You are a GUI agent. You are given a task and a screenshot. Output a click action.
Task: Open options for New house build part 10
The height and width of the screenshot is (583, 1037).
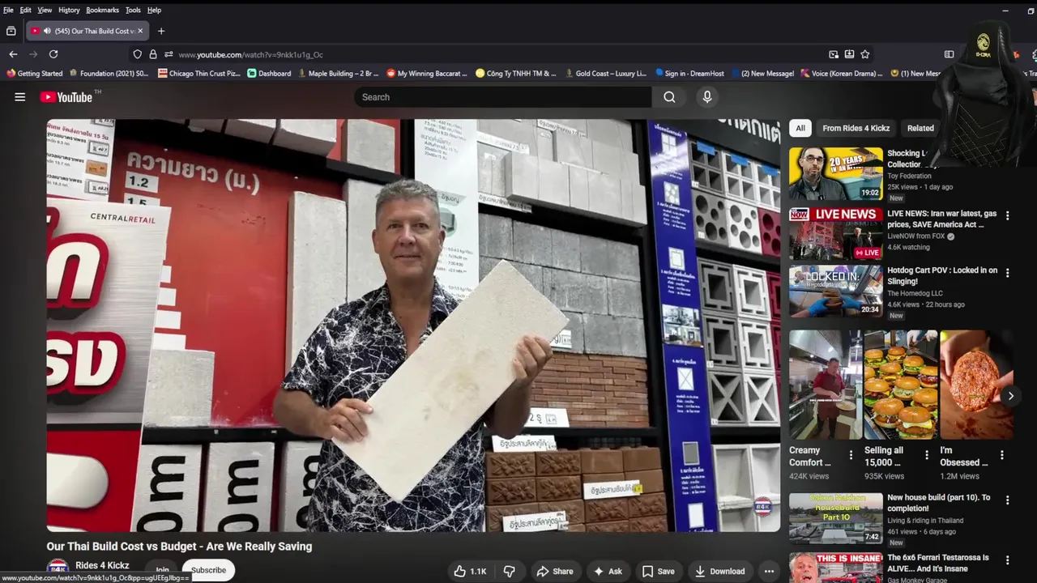tap(1007, 502)
